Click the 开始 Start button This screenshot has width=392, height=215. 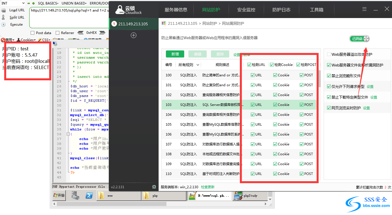coord(59,195)
